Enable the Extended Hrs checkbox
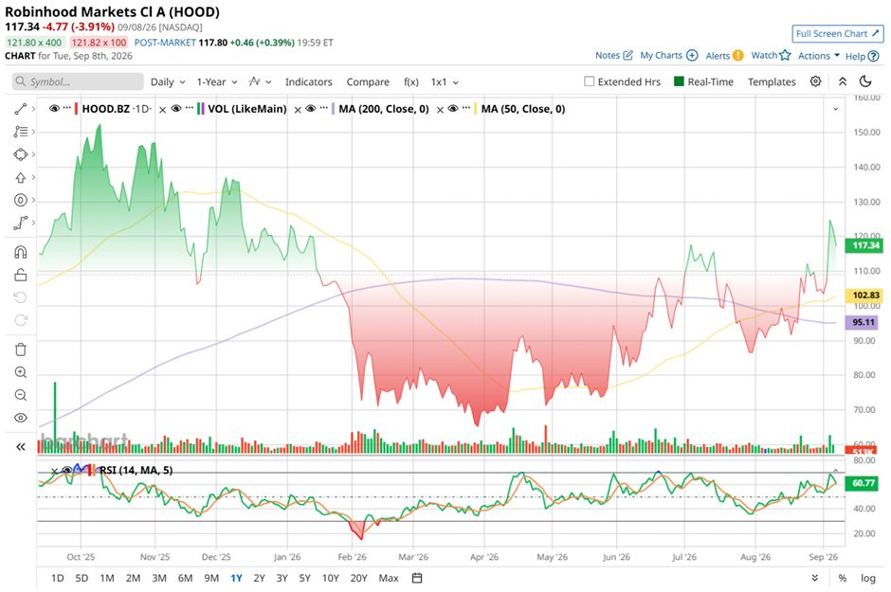The width and height of the screenshot is (891, 592). point(590,81)
